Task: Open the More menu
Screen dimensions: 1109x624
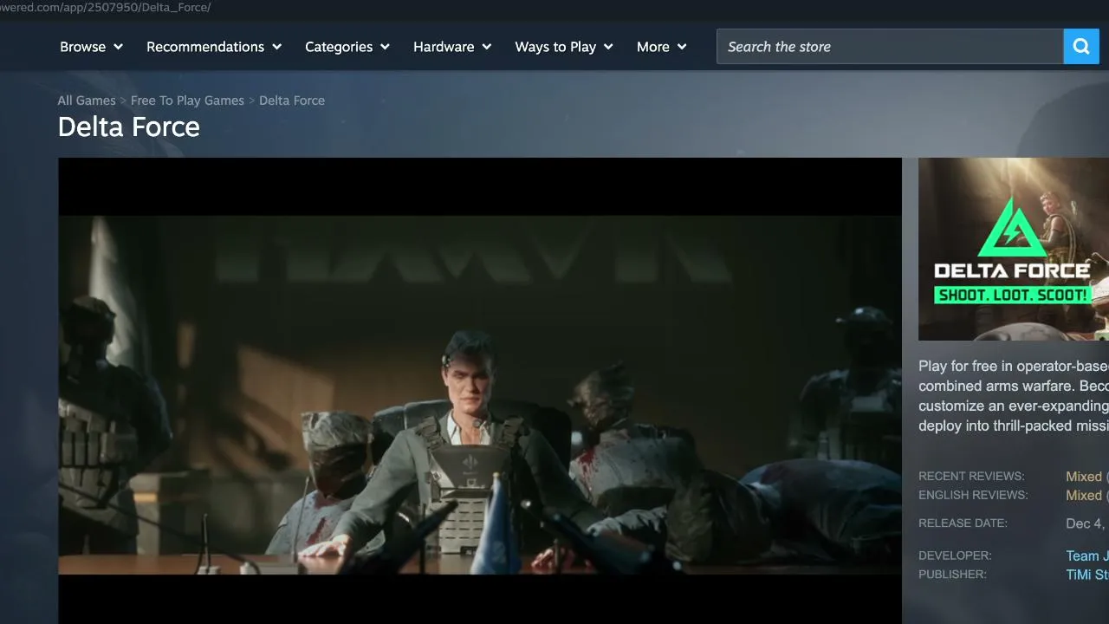Action: click(662, 47)
